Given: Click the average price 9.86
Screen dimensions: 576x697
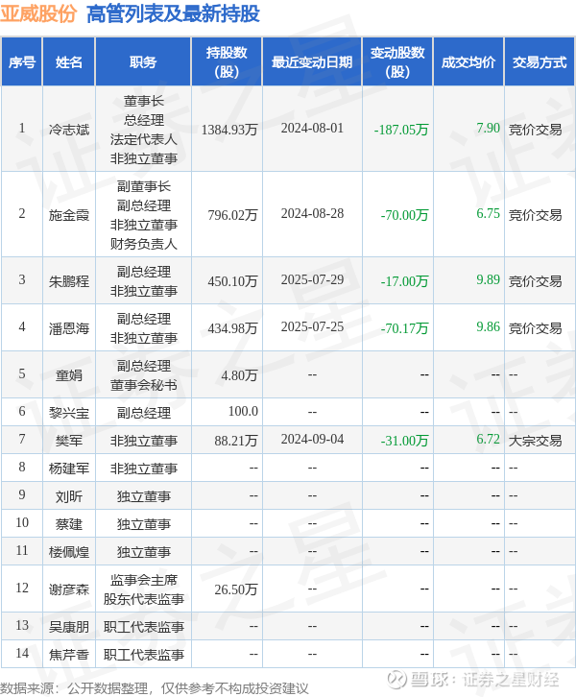Looking at the screenshot, I should click(488, 326).
